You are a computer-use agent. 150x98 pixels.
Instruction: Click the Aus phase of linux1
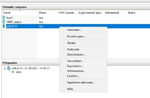41,18
